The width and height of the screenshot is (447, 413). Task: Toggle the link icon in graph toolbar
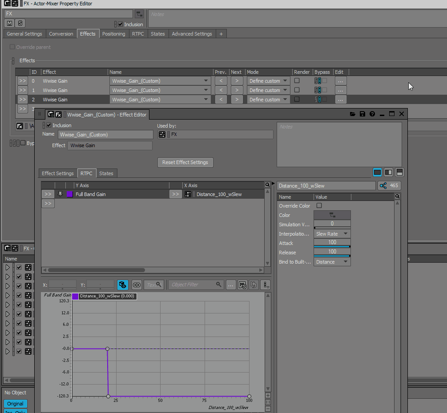coord(137,285)
